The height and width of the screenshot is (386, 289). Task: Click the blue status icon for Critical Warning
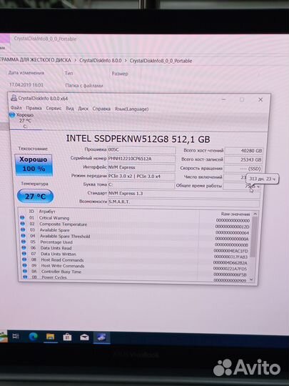click(22, 217)
